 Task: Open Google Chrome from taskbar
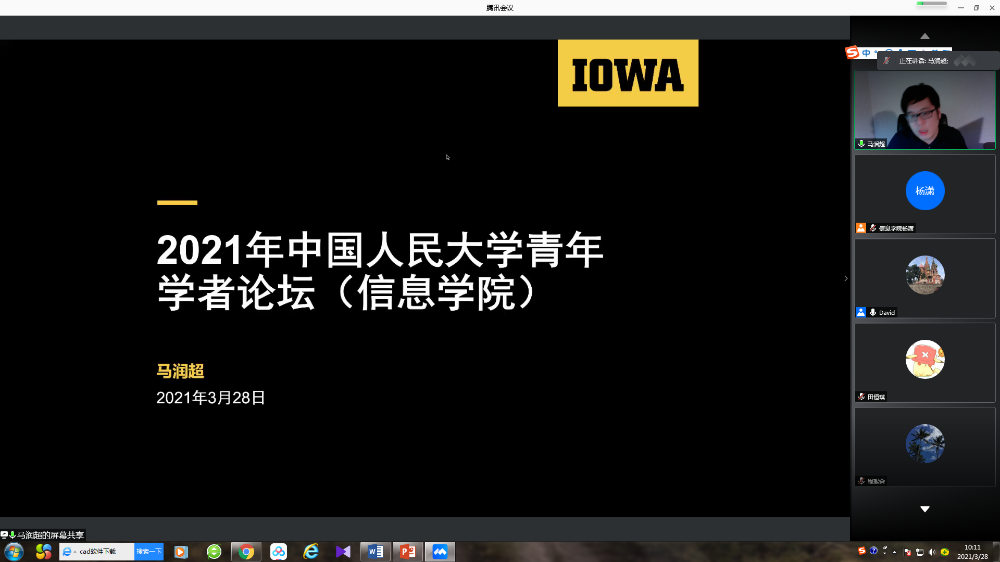(x=246, y=552)
